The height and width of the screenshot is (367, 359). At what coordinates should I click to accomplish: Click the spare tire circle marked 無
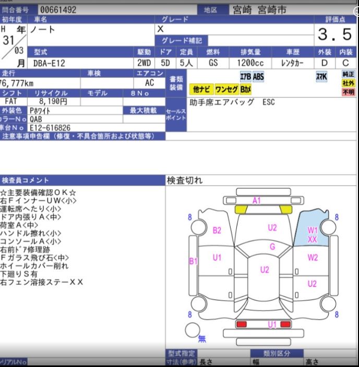192,330
